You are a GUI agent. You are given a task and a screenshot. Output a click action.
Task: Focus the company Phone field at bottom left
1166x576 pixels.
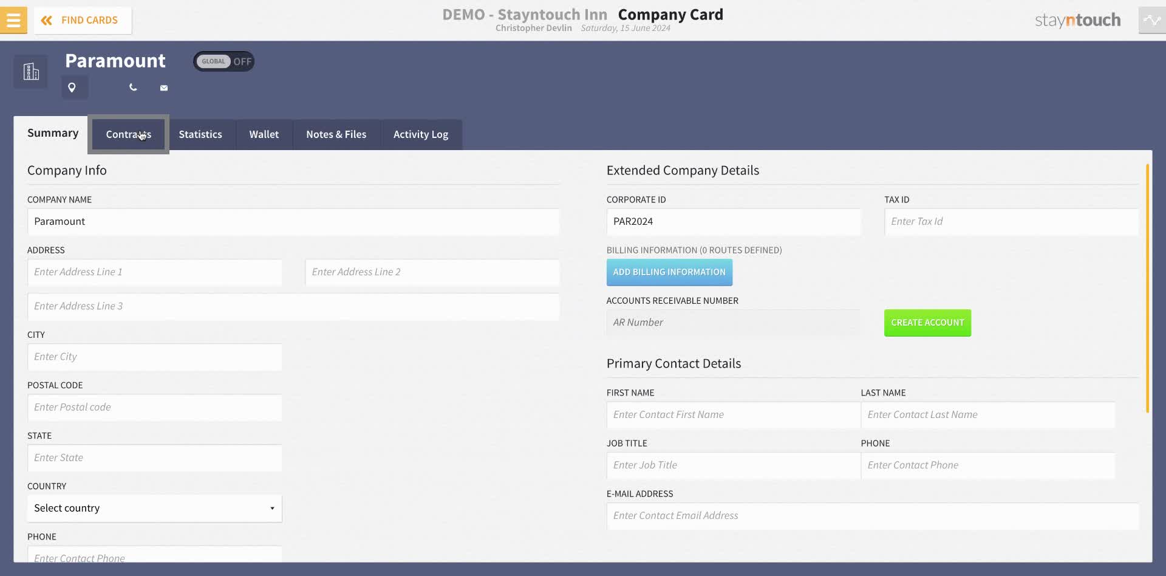pyautogui.click(x=154, y=555)
